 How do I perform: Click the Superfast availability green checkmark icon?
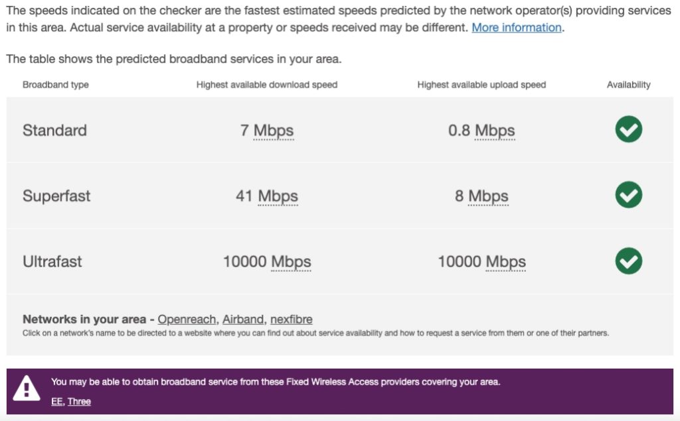point(628,195)
